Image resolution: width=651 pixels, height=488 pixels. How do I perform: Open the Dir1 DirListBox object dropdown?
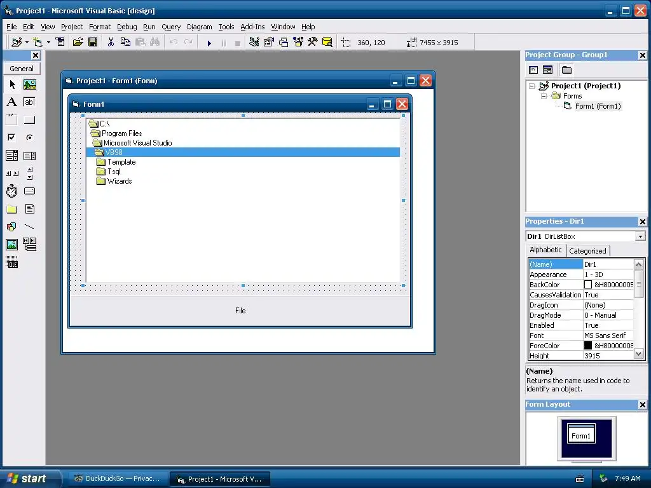click(x=640, y=236)
